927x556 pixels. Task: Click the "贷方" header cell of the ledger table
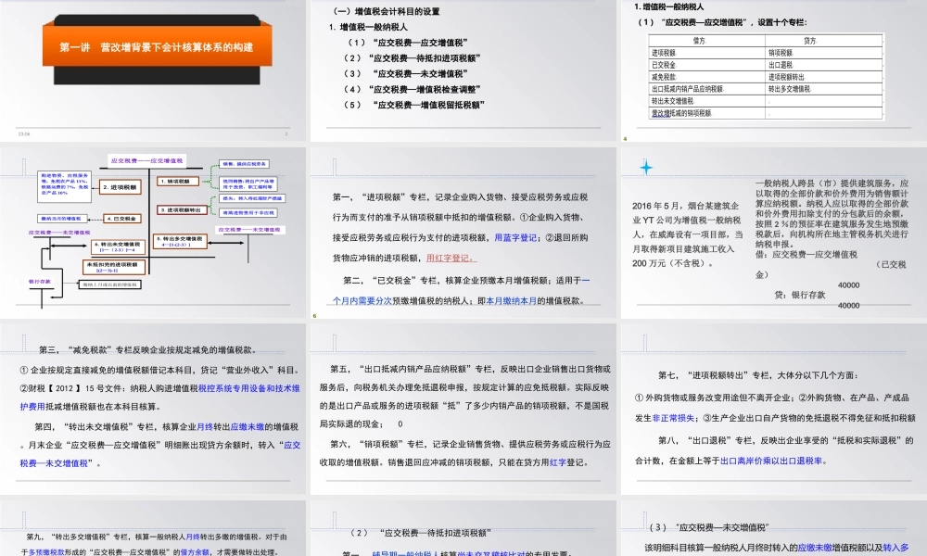tap(805, 41)
